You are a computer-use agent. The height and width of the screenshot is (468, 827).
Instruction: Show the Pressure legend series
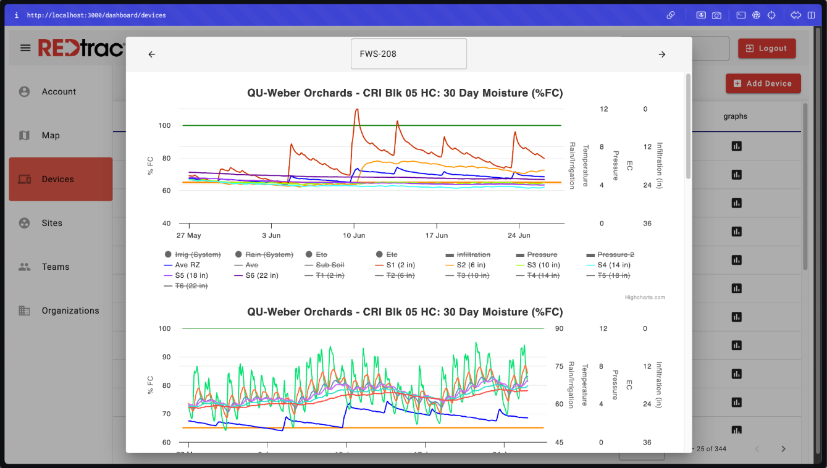tap(537, 254)
